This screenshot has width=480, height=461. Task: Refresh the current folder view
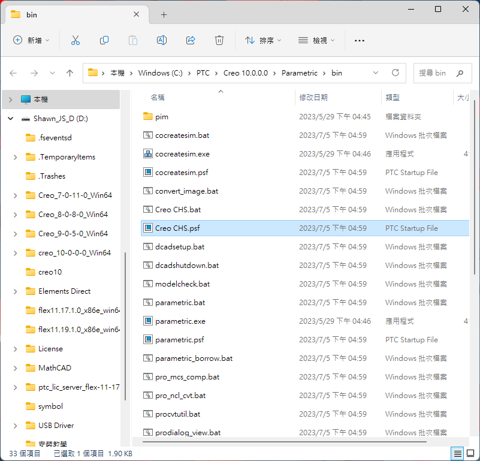pos(395,73)
